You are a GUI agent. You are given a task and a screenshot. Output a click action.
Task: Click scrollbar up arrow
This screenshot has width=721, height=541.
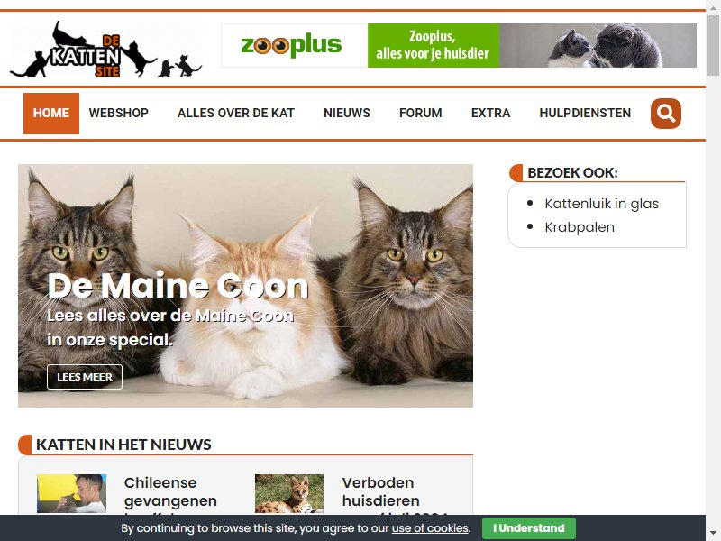(x=713, y=6)
